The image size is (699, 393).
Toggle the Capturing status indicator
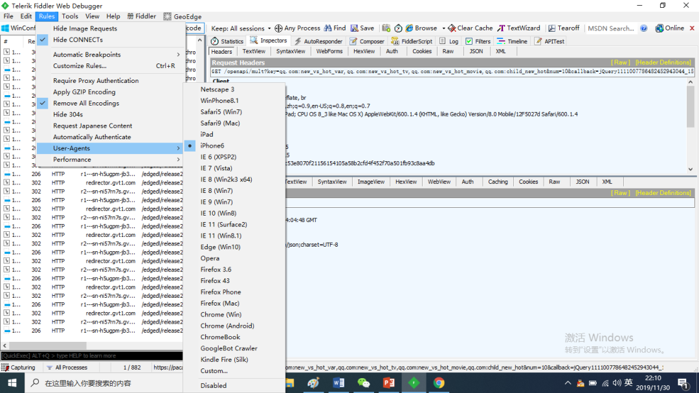coord(19,368)
